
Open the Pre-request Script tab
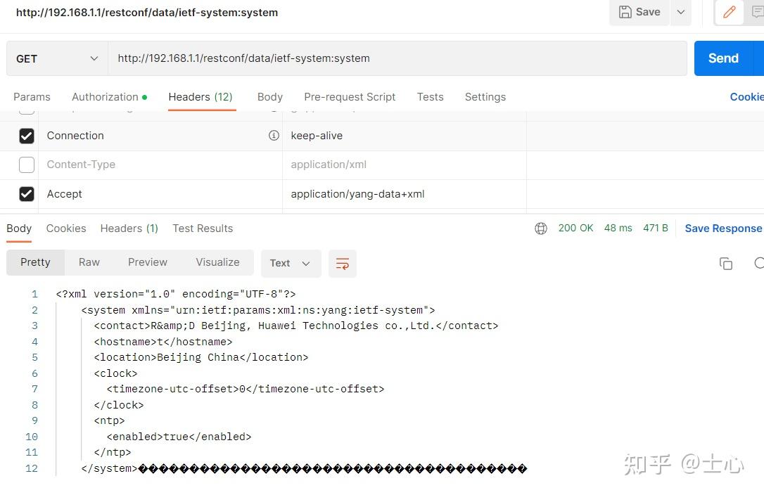click(x=350, y=97)
